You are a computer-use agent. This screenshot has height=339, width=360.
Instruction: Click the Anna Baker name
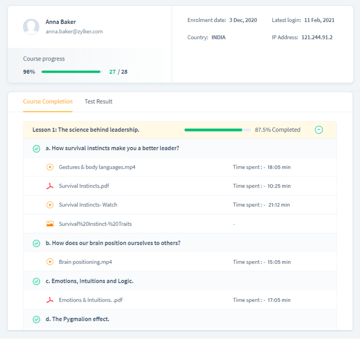tap(61, 22)
